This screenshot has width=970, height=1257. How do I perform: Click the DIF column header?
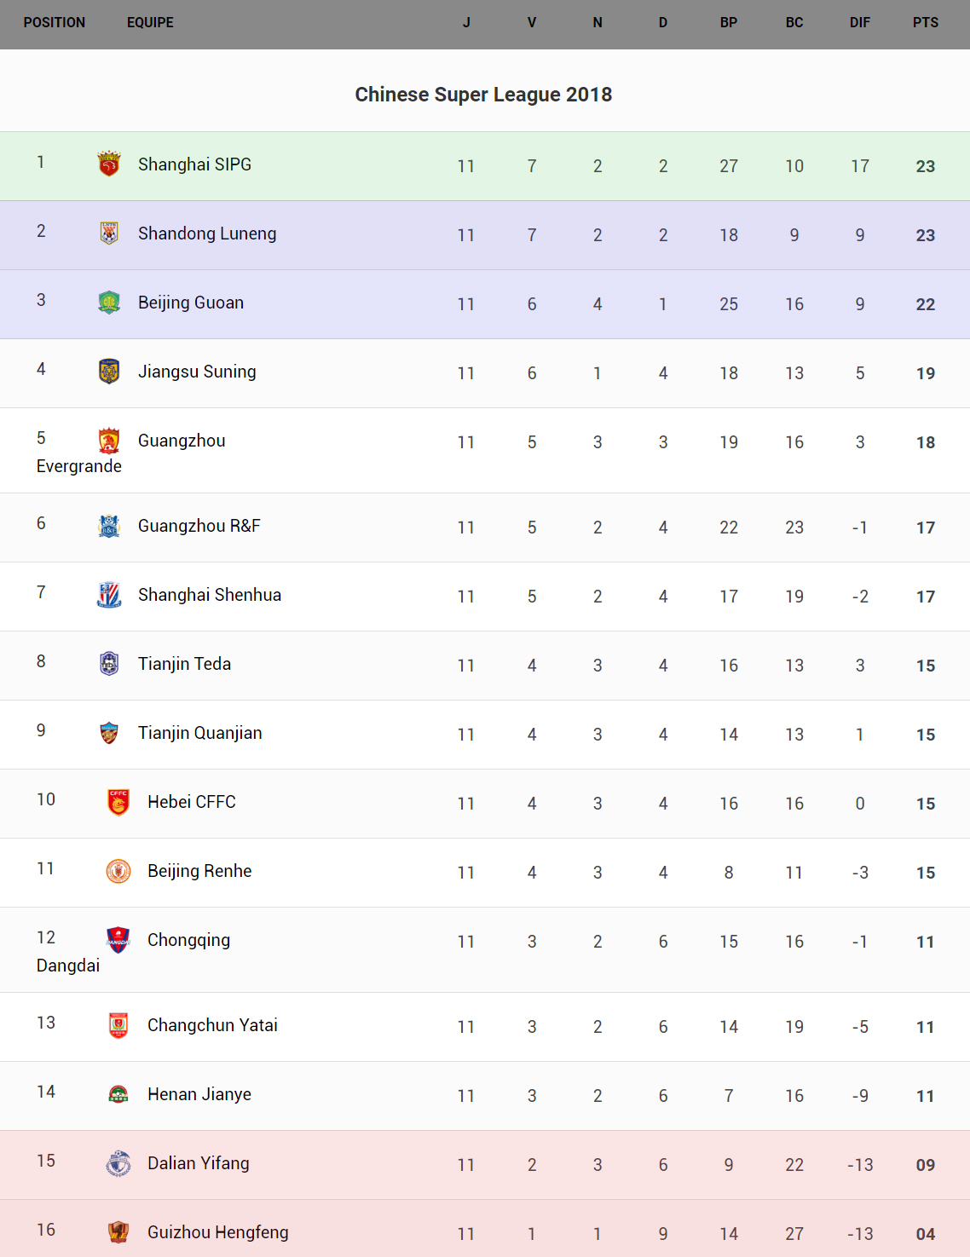pos(859,23)
